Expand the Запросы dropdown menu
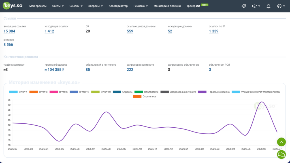290x163 pixels. click(x=95, y=6)
